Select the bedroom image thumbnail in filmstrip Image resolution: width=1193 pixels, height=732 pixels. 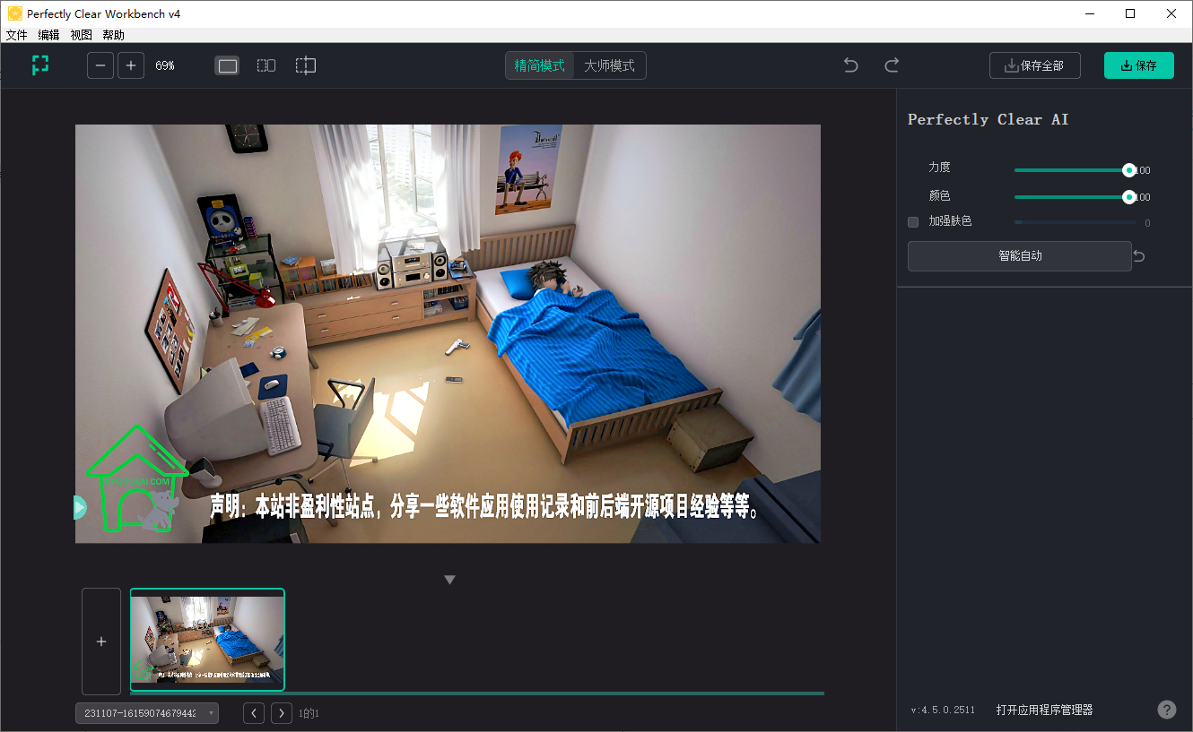[x=207, y=640]
